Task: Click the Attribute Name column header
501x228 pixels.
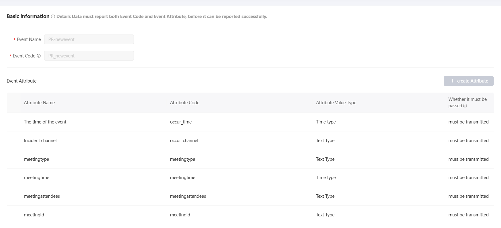Action: pos(39,103)
